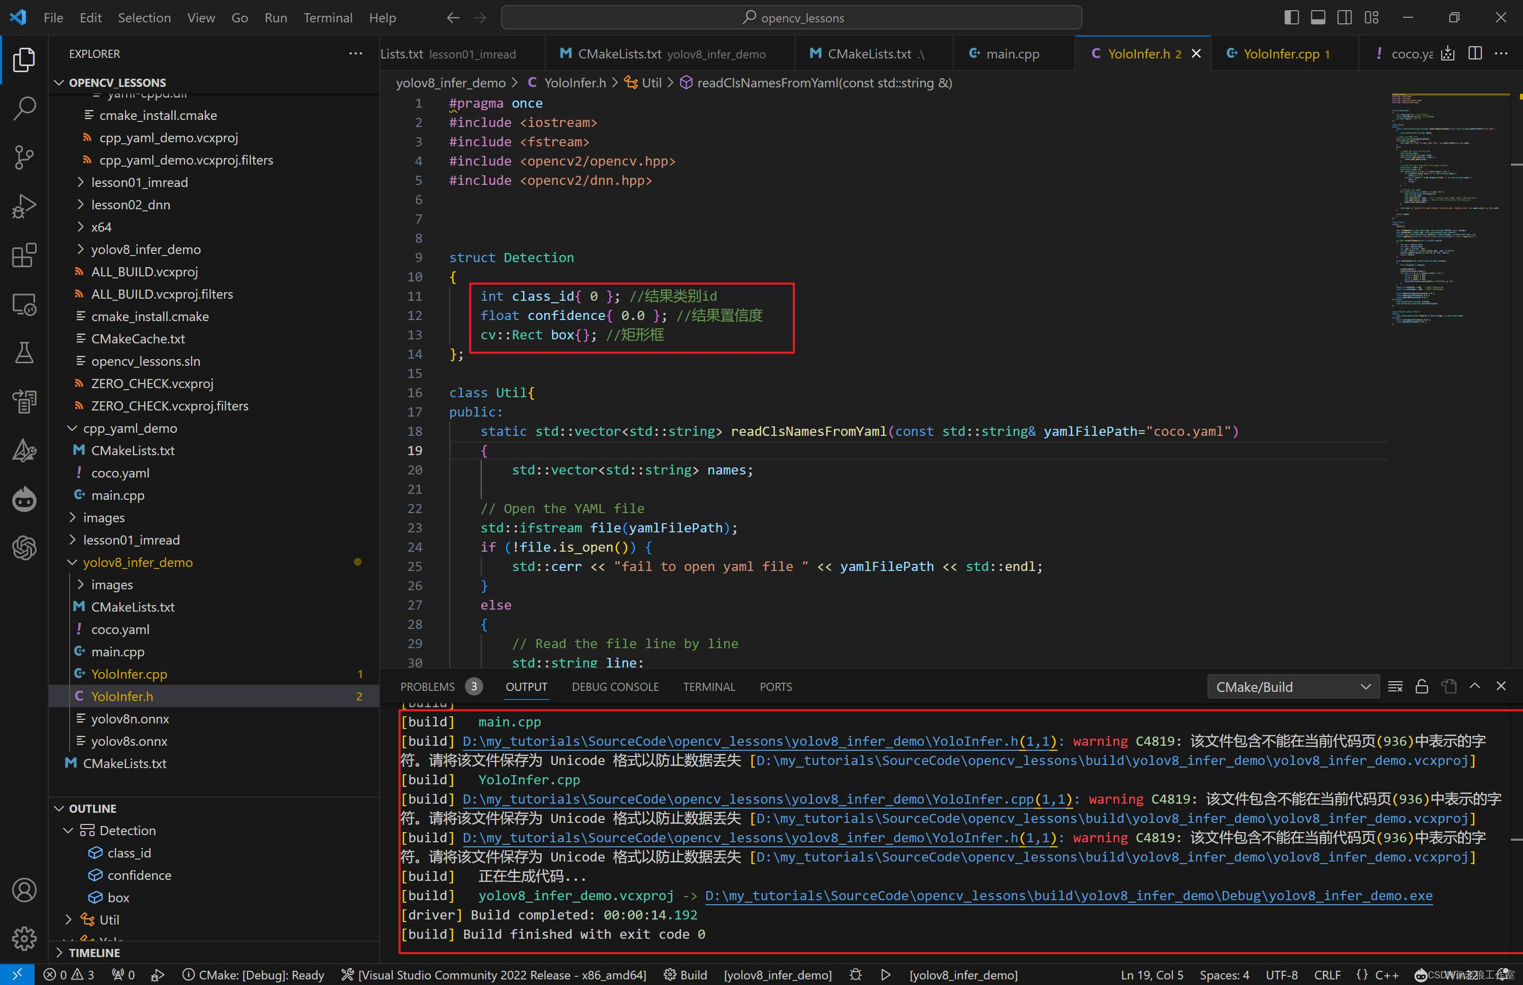Toggle primary side bar layout button

(x=1291, y=17)
